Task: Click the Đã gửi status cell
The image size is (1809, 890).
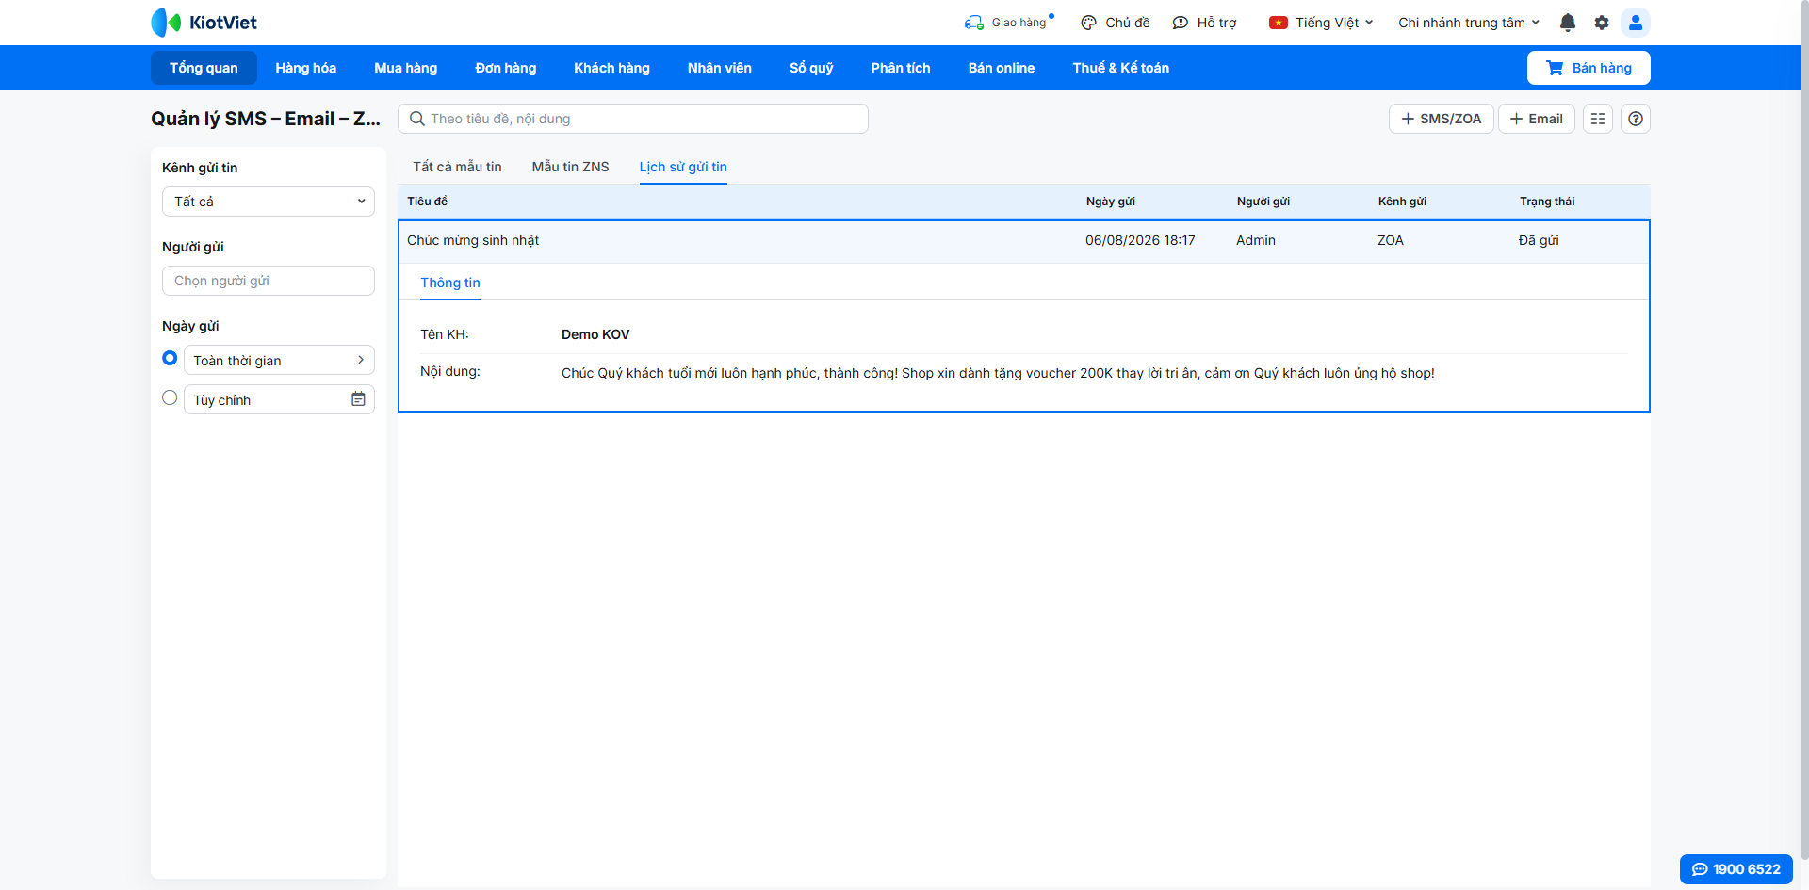Action: tap(1539, 240)
